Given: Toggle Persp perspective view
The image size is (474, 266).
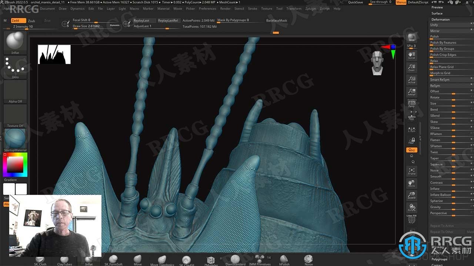Looking at the screenshot, I should [411, 104].
